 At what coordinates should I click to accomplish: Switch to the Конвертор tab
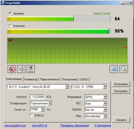point(31,79)
